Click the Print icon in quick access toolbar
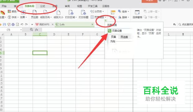 click(13, 25)
